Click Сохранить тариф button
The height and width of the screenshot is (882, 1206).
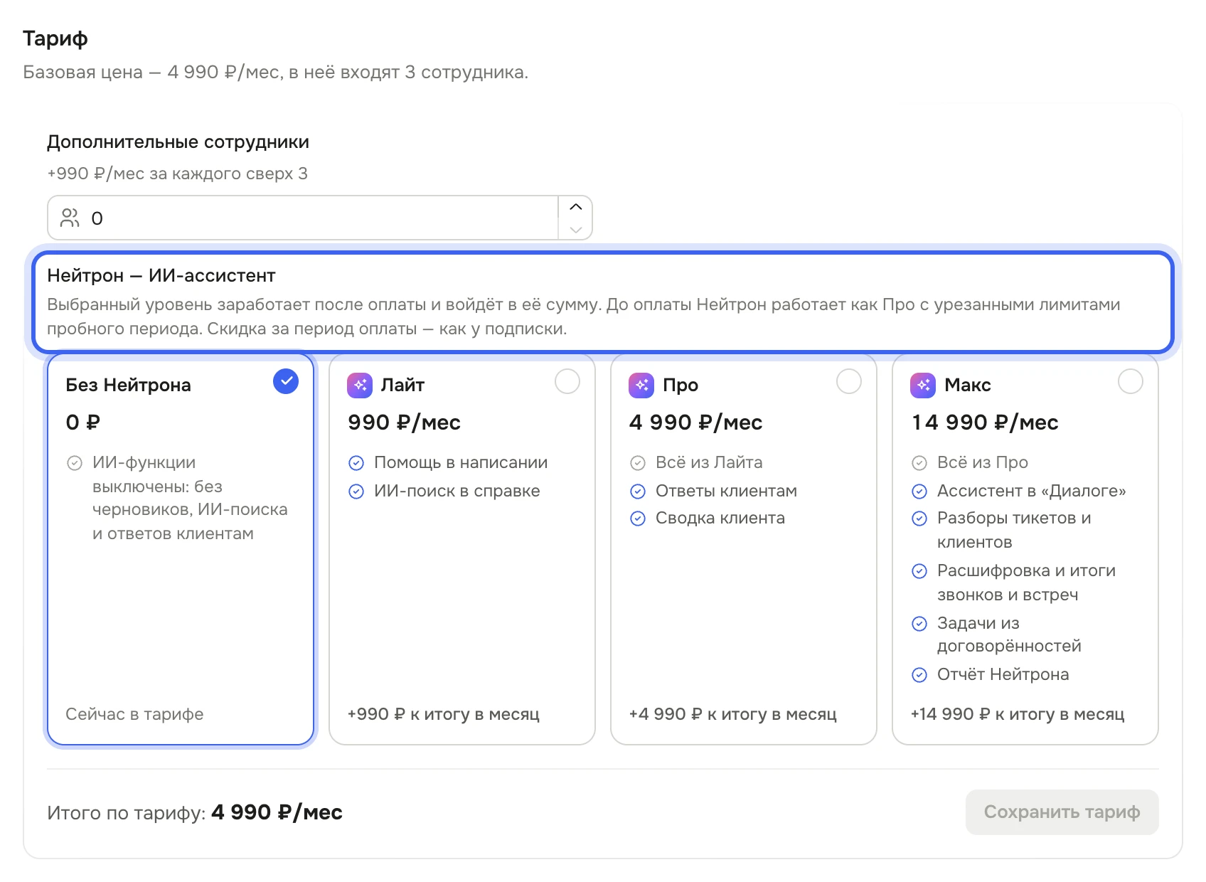1062,812
